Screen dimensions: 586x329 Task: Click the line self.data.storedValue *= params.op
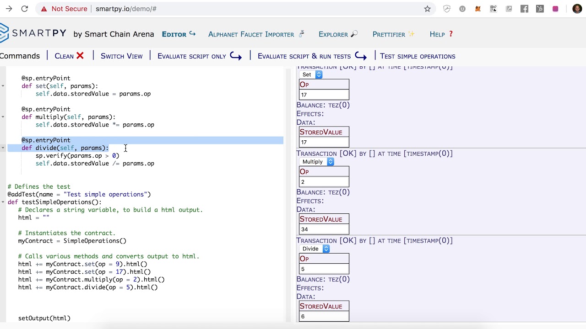[95, 125]
